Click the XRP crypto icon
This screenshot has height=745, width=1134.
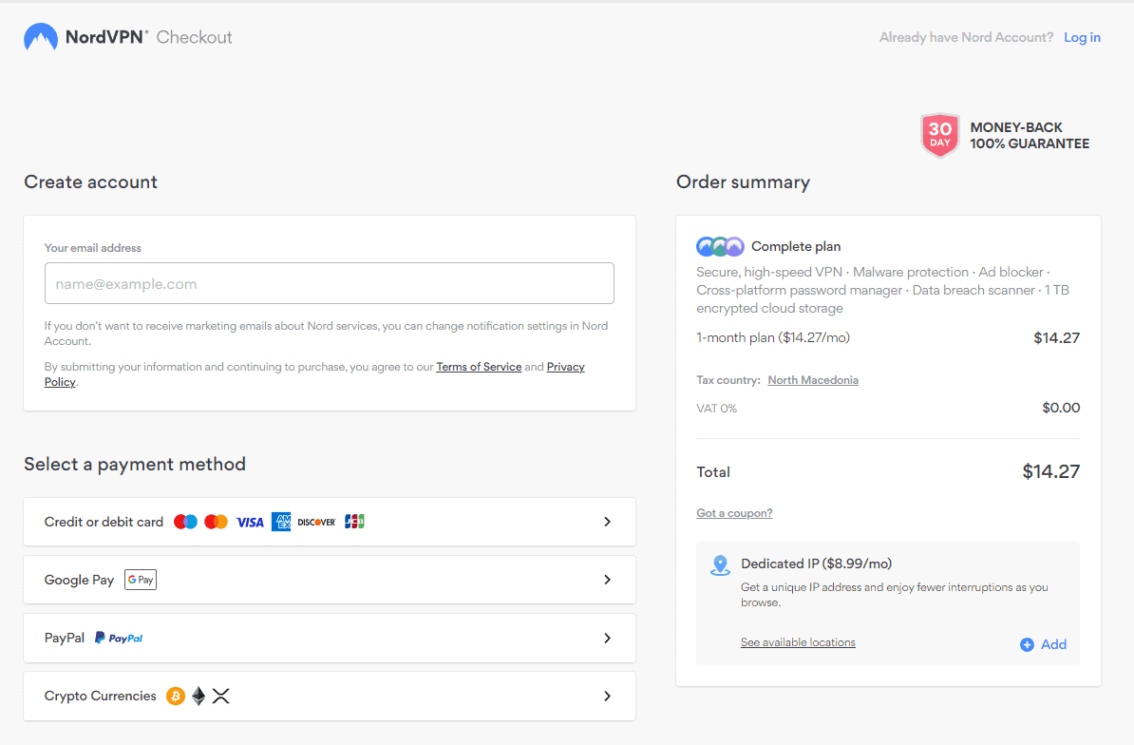coord(221,696)
